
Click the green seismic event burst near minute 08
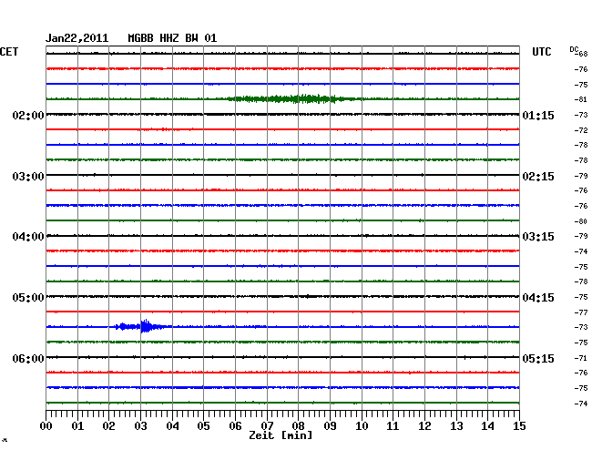[294, 99]
